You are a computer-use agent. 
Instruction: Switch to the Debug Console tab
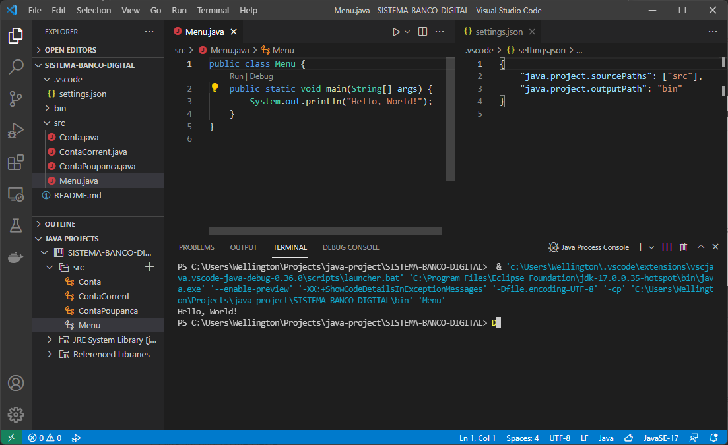351,247
